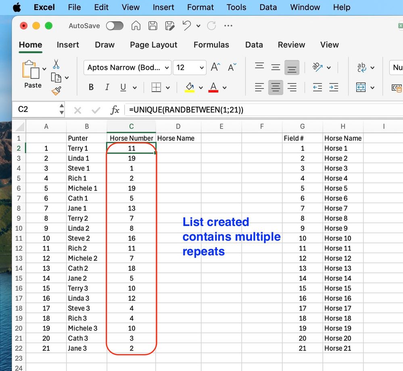Align text right

point(292,87)
